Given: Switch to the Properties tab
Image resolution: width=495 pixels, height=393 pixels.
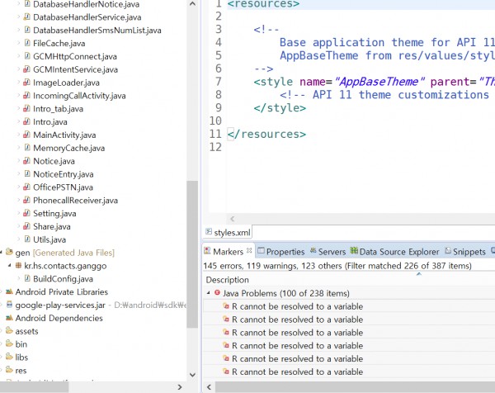Looking at the screenshot, I should 281,252.
